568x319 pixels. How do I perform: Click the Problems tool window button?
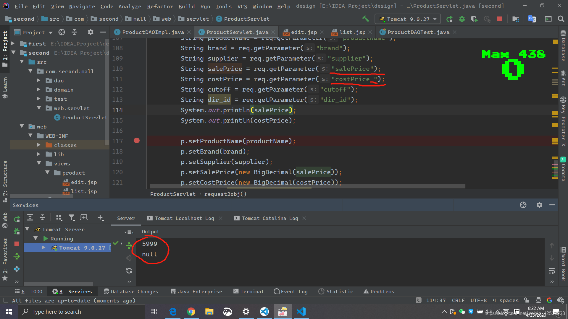tap(379, 292)
